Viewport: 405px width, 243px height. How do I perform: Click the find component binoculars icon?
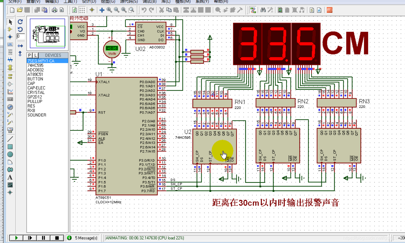(x=263, y=10)
